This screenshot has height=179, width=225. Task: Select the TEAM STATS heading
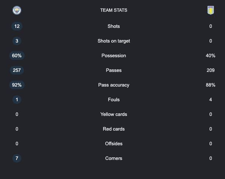pyautogui.click(x=114, y=10)
